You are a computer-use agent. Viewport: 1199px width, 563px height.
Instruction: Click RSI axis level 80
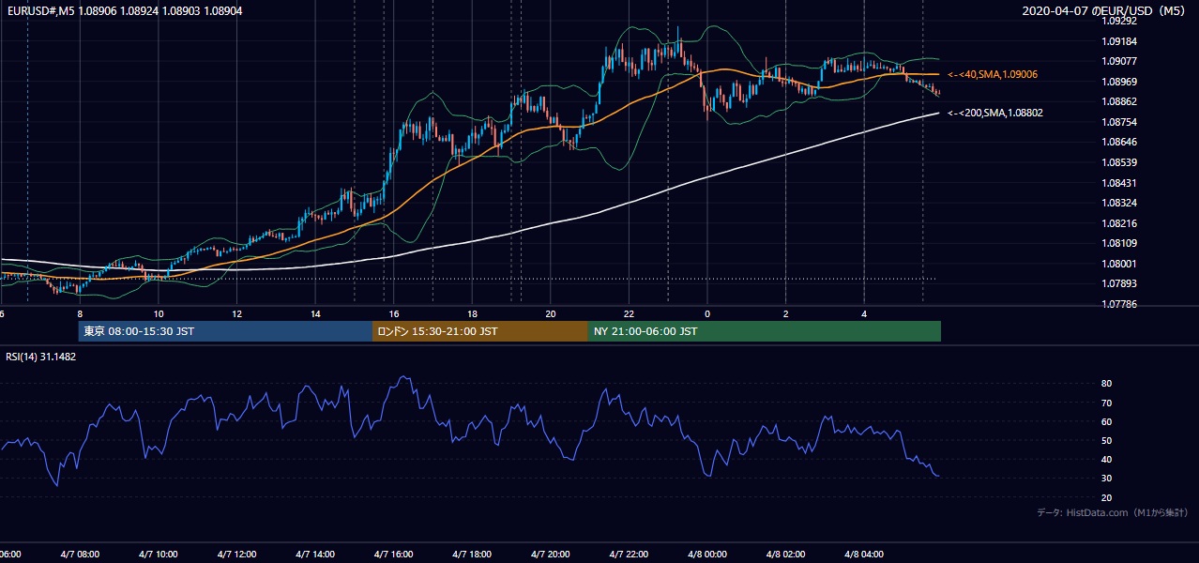[1107, 384]
